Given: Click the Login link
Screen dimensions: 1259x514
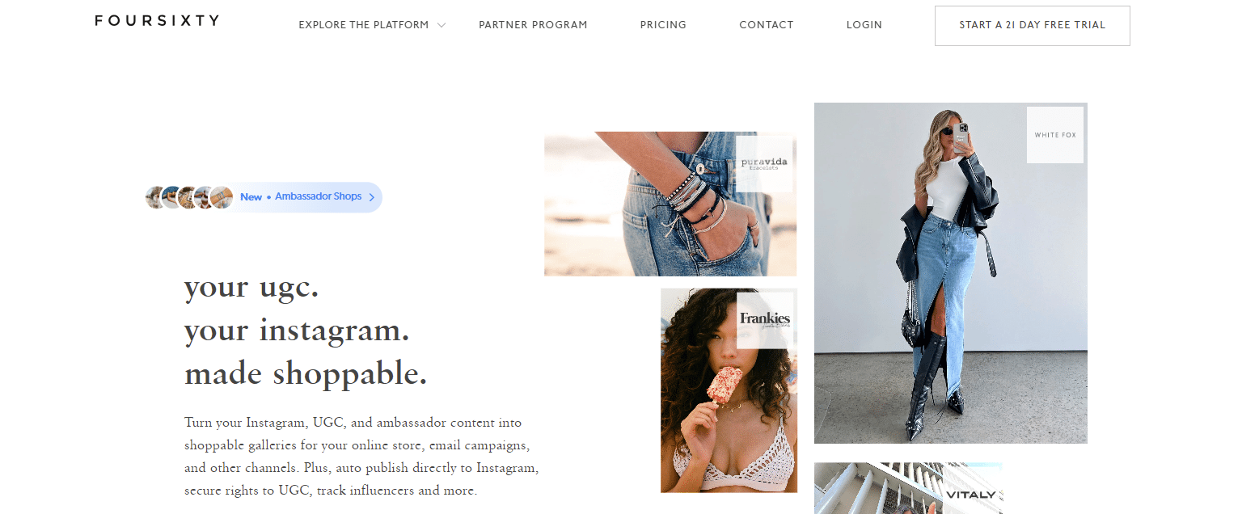Looking at the screenshot, I should (864, 25).
